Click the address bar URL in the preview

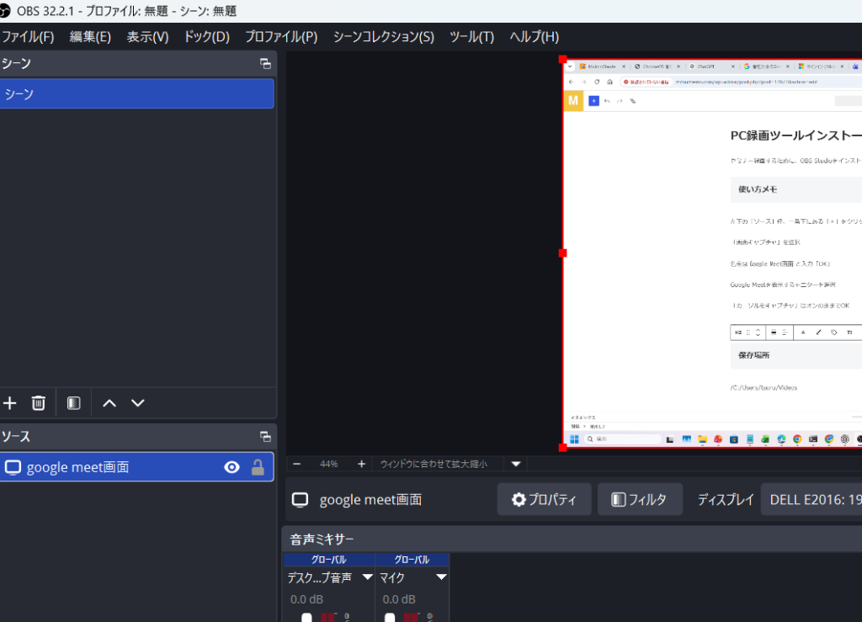coord(746,82)
